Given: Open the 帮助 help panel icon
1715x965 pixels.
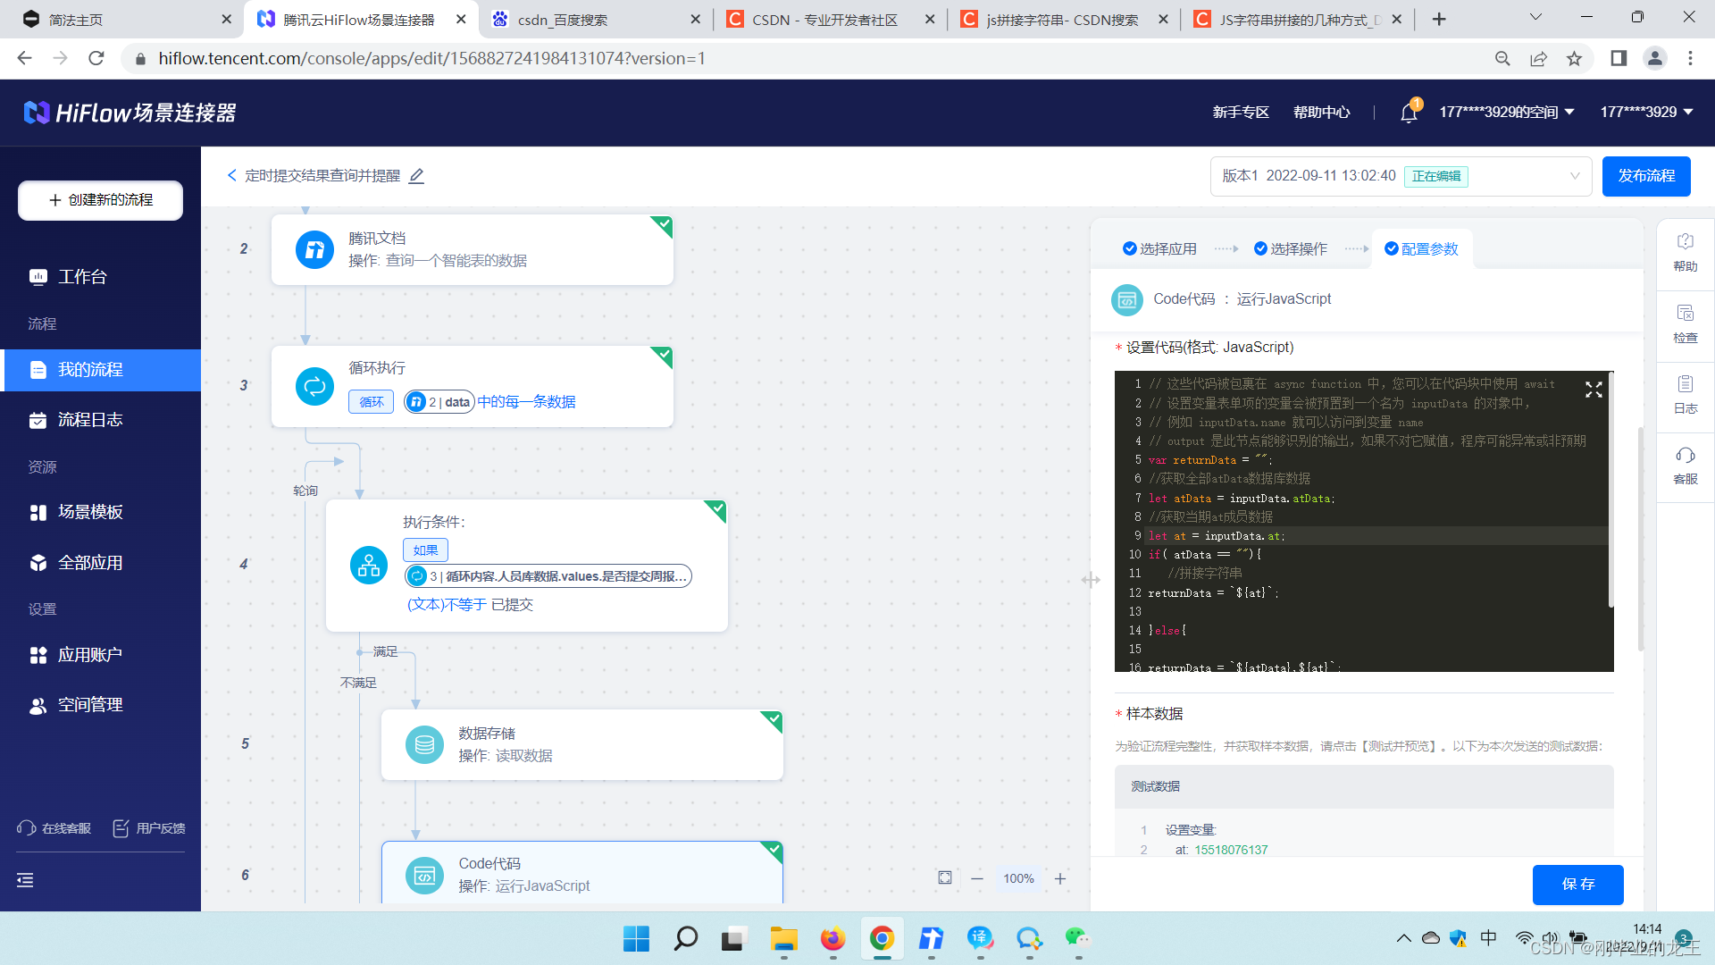Looking at the screenshot, I should click(x=1685, y=253).
